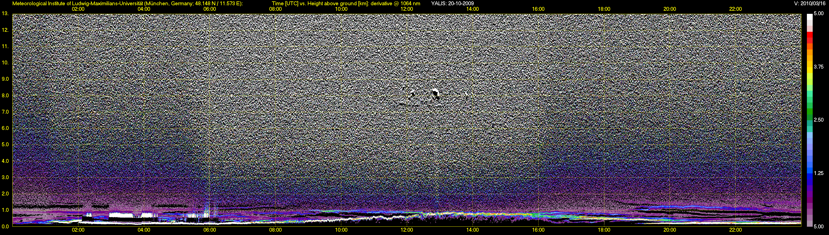Screen dimensions: 829x235
Task: Click the 10:00 label on the top time axis
Action: pos(341,9)
